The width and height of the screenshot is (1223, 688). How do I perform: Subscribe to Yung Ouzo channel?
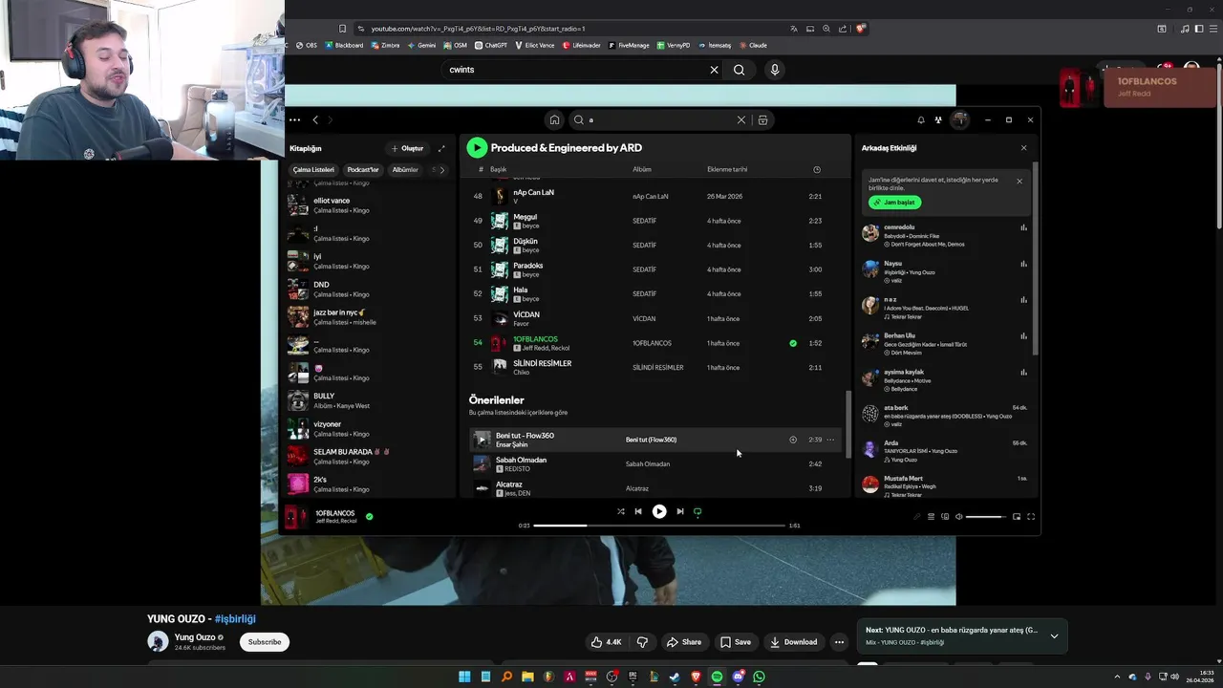(265, 642)
